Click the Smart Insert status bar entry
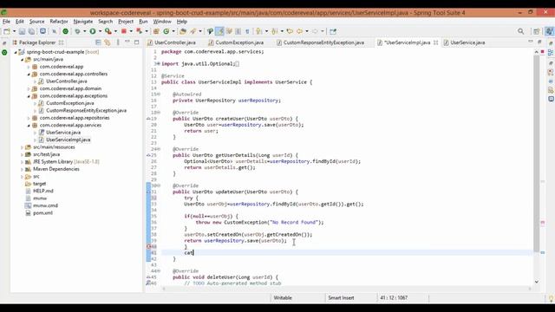 (x=341, y=298)
